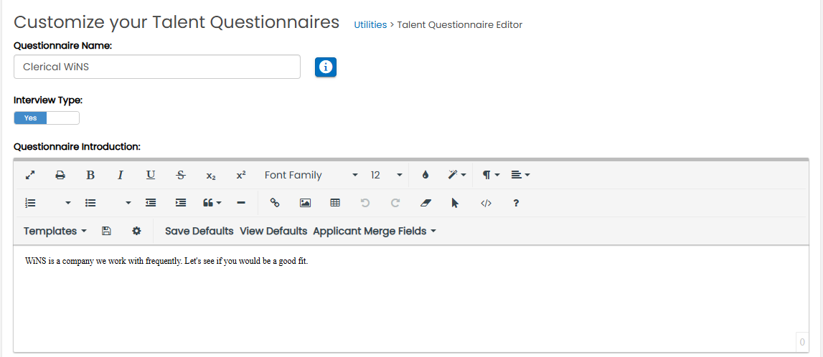Open the paragraph format menu
Screen dimensions: 823x357
coord(492,175)
